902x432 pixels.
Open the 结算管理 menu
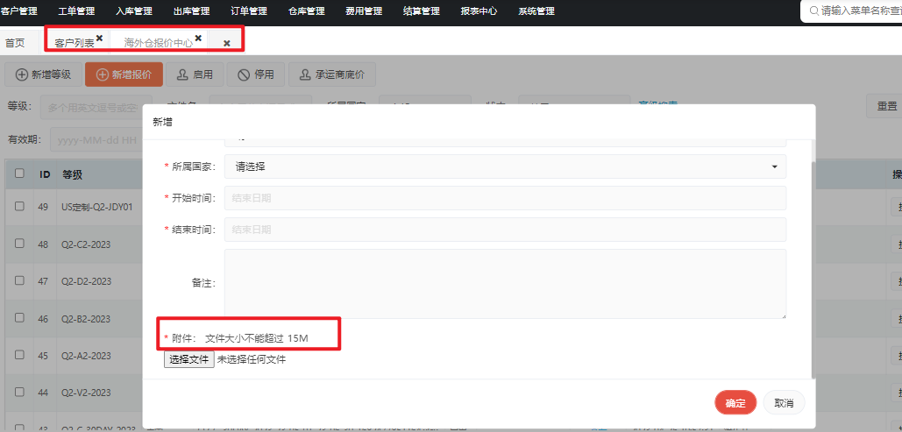(x=422, y=11)
